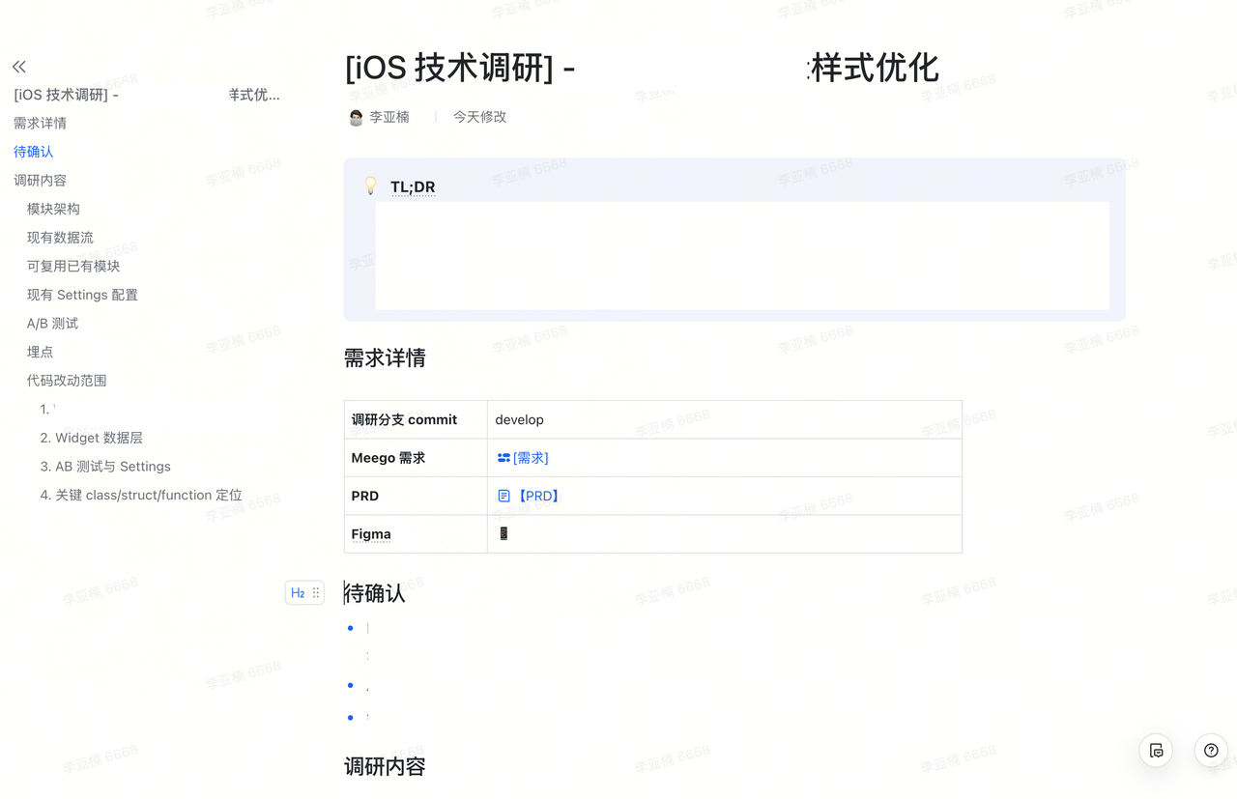This screenshot has height=799, width=1237.
Task: Click the Figma file icon in table
Action: coord(503,533)
